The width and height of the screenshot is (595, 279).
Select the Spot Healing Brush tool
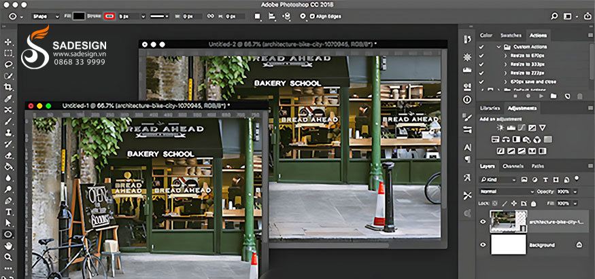tap(8, 110)
